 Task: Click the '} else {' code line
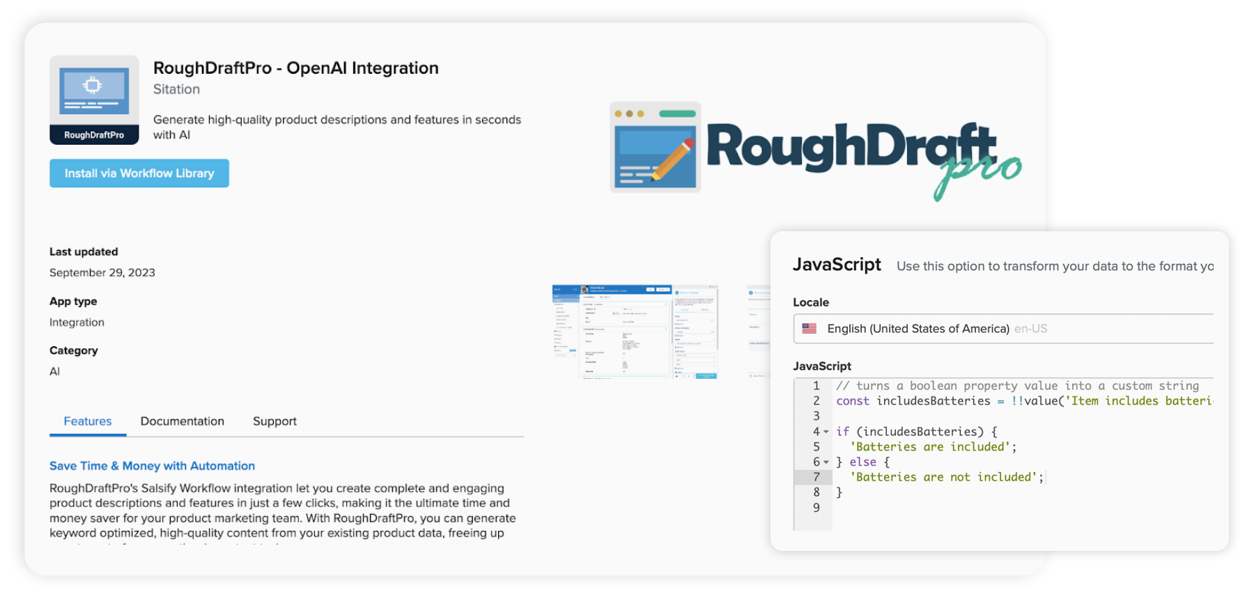tap(862, 462)
